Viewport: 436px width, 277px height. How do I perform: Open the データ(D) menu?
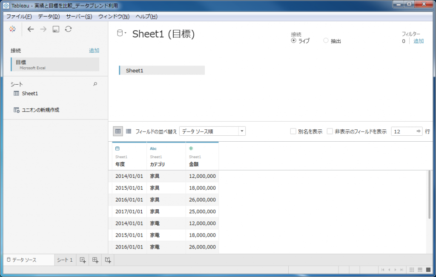click(49, 17)
